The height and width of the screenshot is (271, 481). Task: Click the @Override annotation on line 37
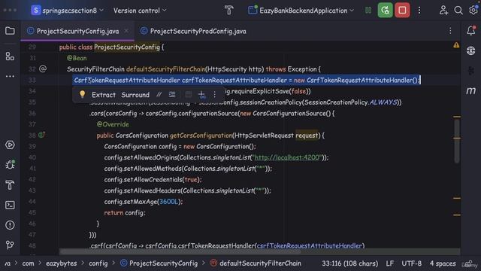point(113,124)
